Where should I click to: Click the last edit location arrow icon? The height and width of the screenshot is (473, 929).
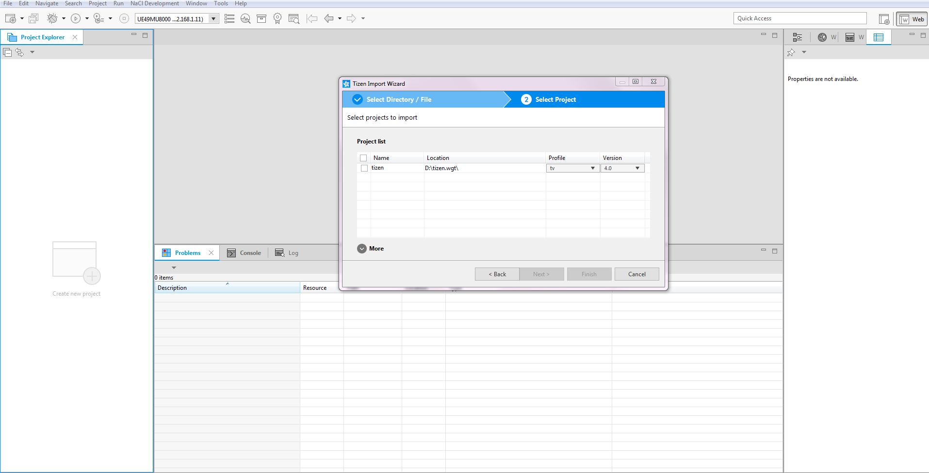pyautogui.click(x=312, y=18)
